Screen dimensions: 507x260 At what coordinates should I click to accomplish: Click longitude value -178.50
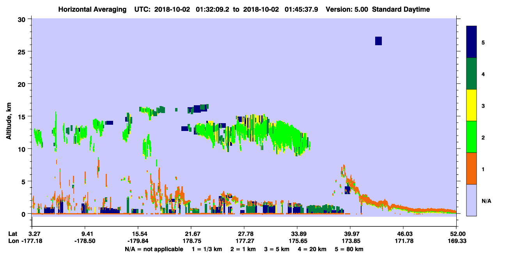[85, 241]
